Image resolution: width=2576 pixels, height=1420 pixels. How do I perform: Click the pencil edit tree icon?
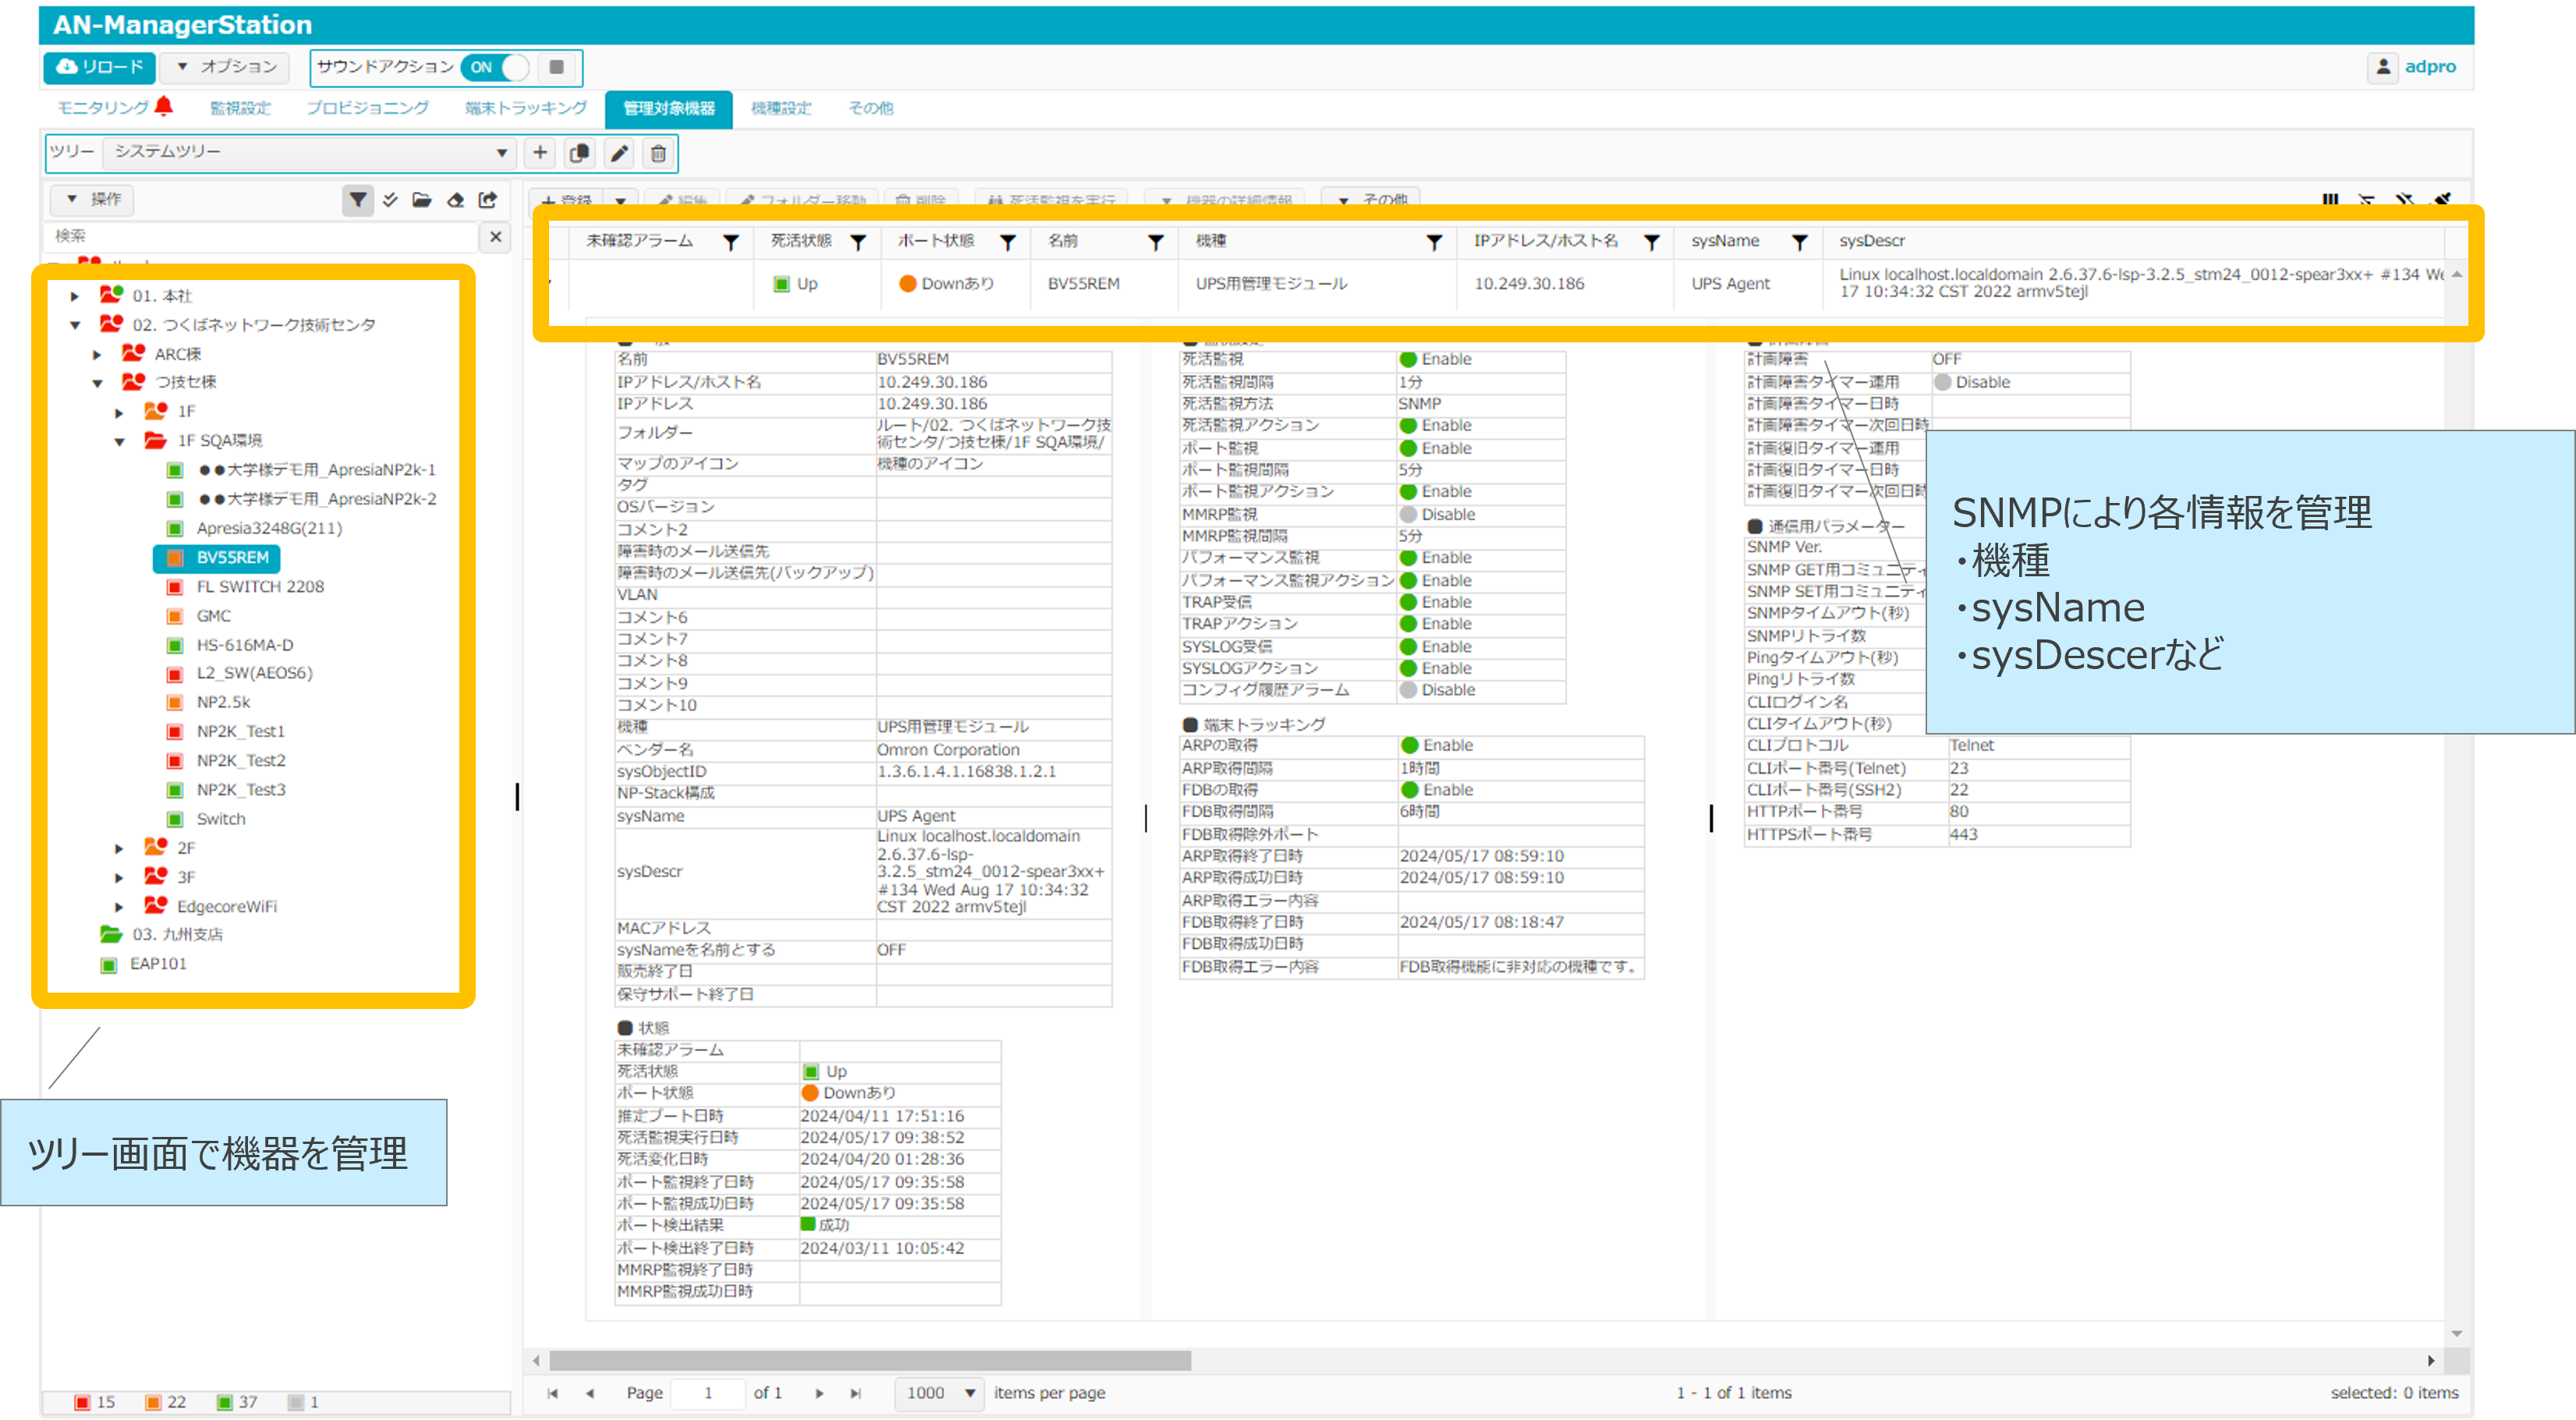click(x=619, y=153)
